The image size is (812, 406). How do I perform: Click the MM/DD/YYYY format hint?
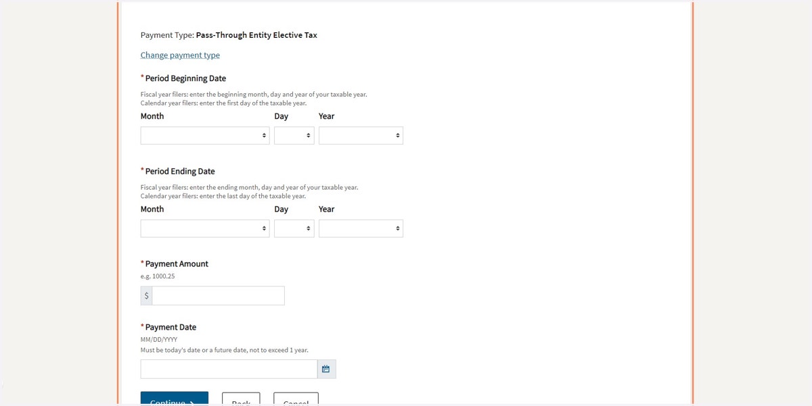click(x=159, y=340)
